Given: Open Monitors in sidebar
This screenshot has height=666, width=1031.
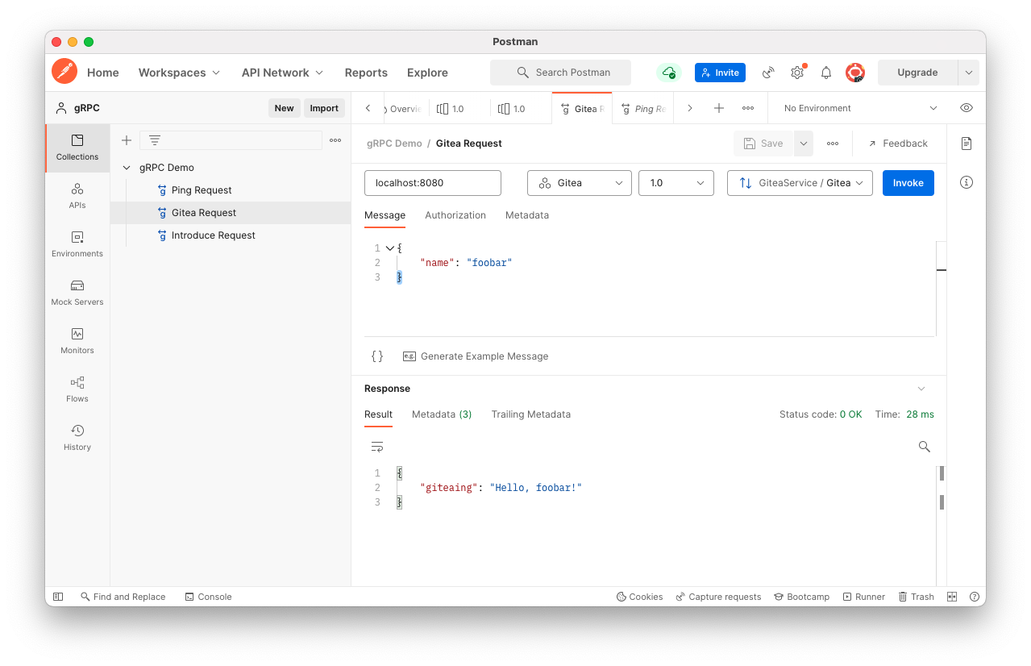Looking at the screenshot, I should (x=77, y=341).
